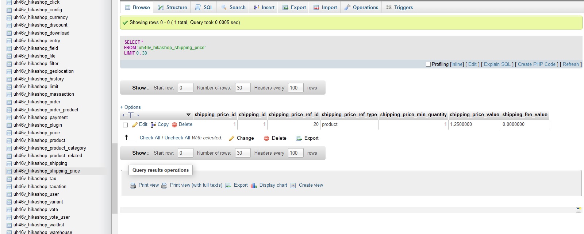This screenshot has height=234, width=584.
Task: Click the top Show button
Action: (x=140, y=88)
